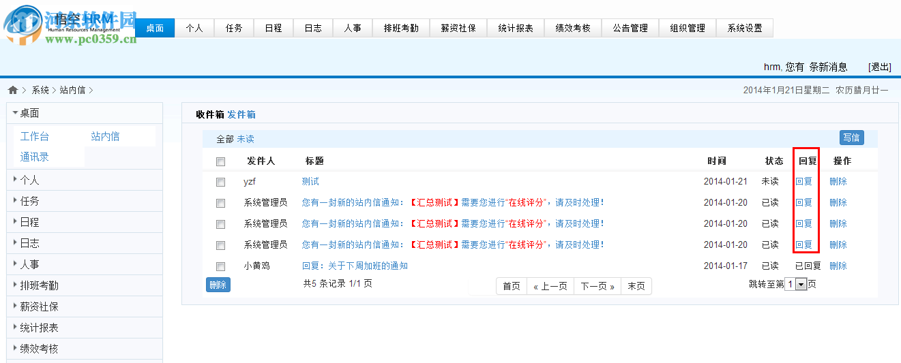Viewport: 901px width, 363px height.
Task: Open the 任务 top tab
Action: [235, 28]
